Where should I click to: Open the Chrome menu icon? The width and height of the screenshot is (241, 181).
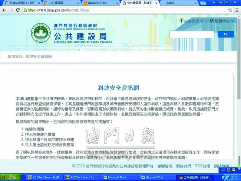237,10
